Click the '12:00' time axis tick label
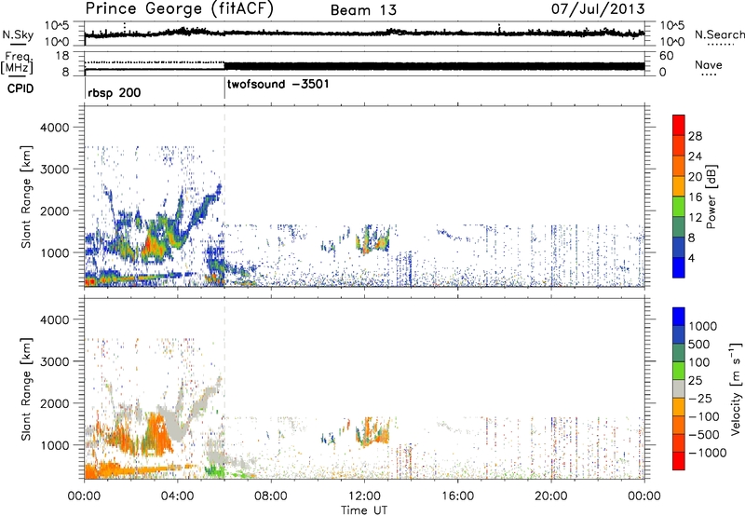 [364, 496]
